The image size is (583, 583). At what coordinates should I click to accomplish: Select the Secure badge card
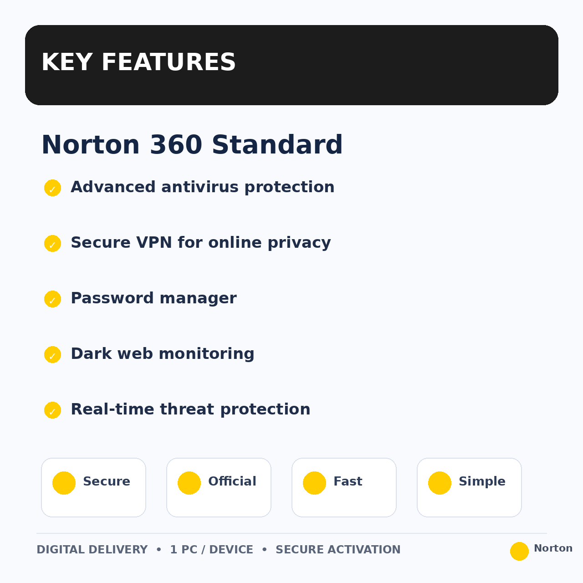[93, 487]
